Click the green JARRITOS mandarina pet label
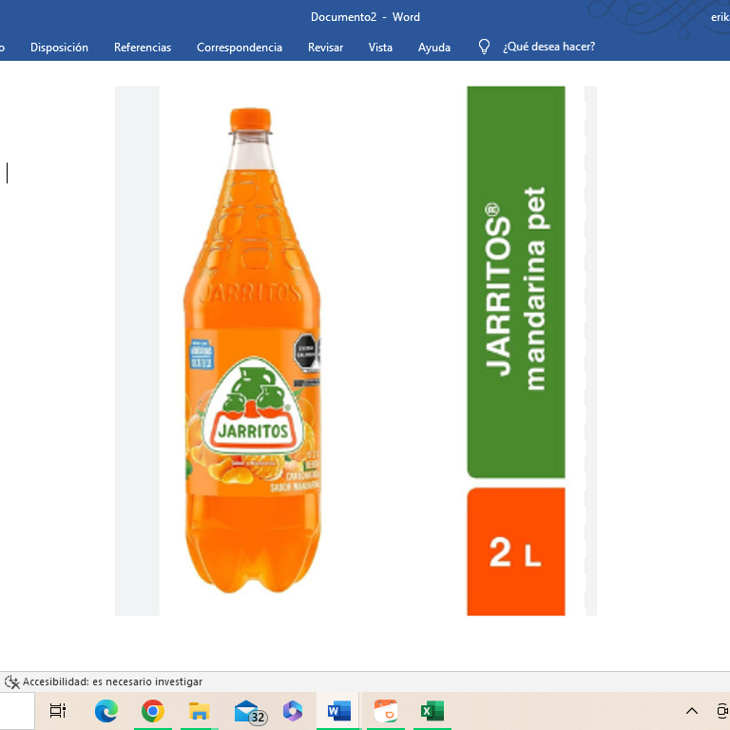Image resolution: width=730 pixels, height=730 pixels. (x=516, y=281)
